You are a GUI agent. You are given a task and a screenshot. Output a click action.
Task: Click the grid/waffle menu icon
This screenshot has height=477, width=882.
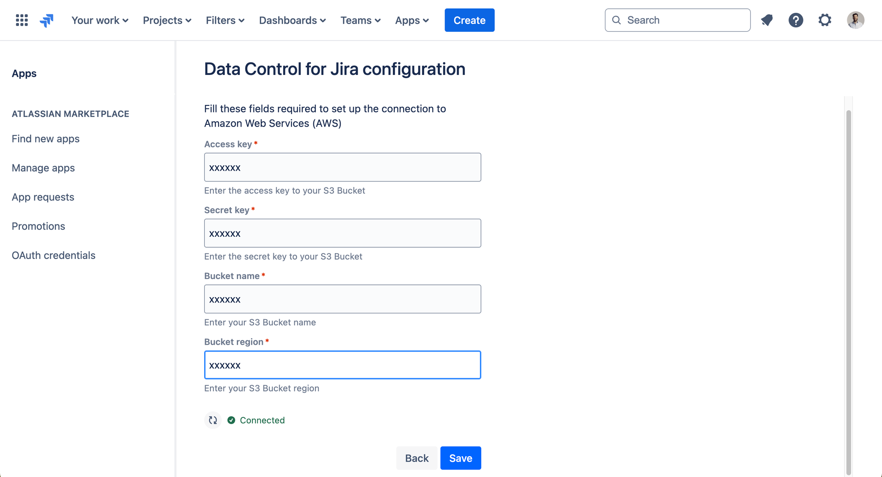(x=21, y=19)
